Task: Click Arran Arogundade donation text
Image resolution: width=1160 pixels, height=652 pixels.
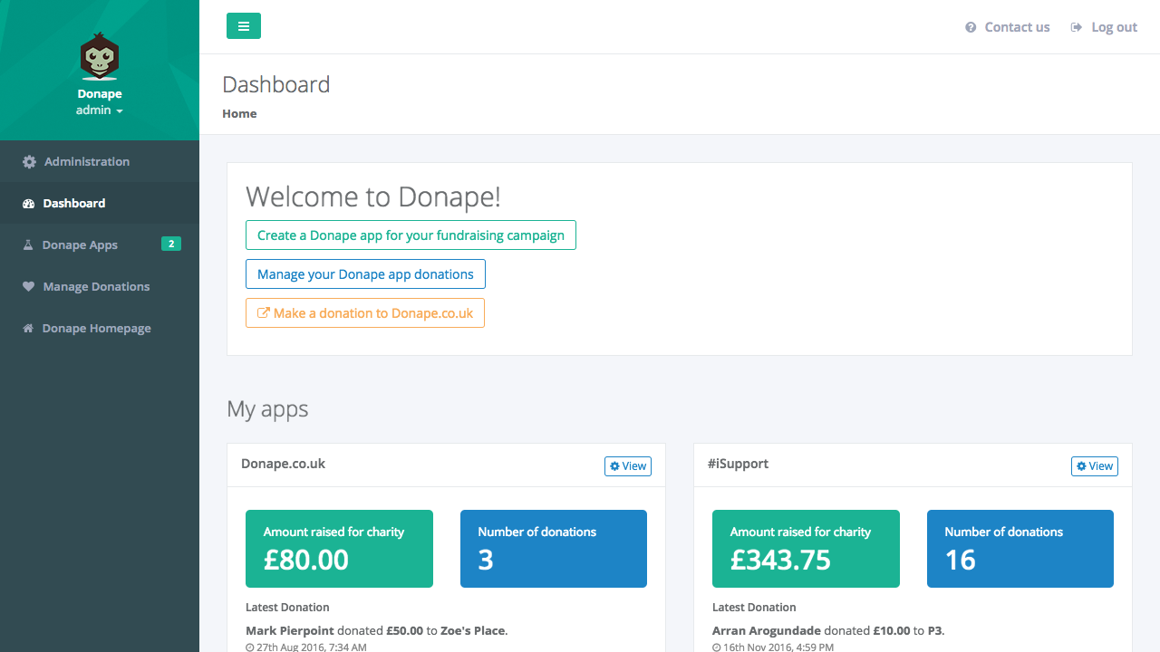Action: [828, 630]
